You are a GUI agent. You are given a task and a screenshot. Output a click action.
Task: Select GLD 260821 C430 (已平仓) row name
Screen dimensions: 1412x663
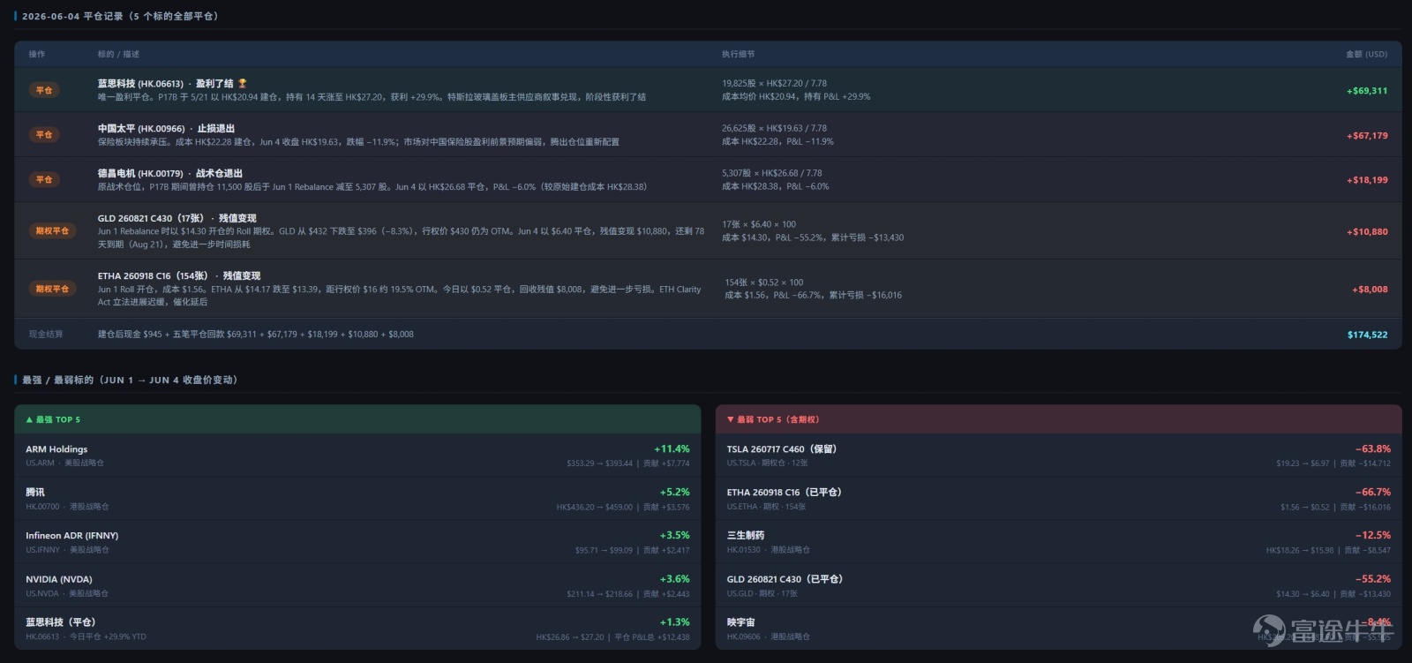785,580
